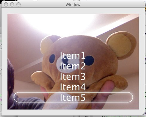The image size is (146, 117).
Task: Click the Window title bar text
Action: (73, 5)
